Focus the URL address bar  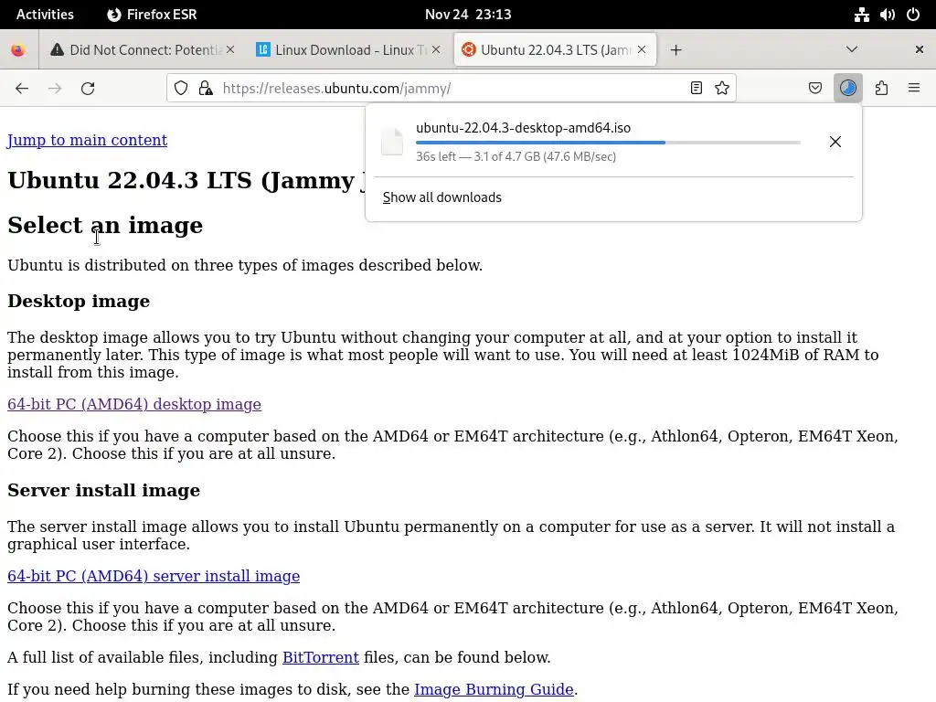click(x=451, y=89)
